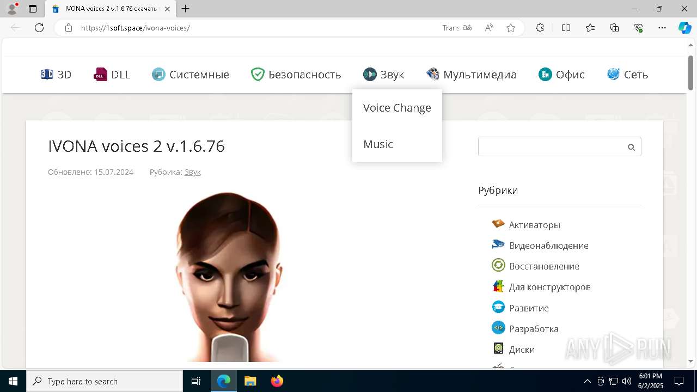Show hidden system tray icons
697x392 pixels.
click(x=587, y=381)
